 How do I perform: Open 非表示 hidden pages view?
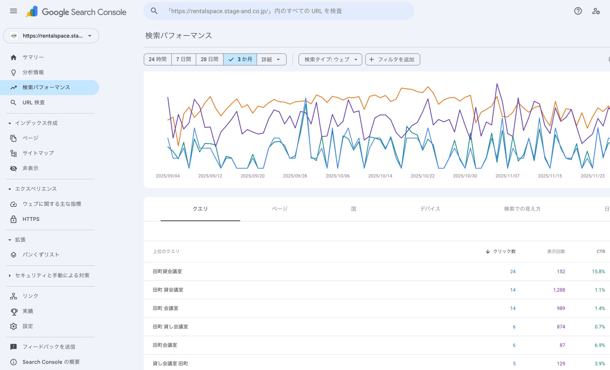click(13, 168)
